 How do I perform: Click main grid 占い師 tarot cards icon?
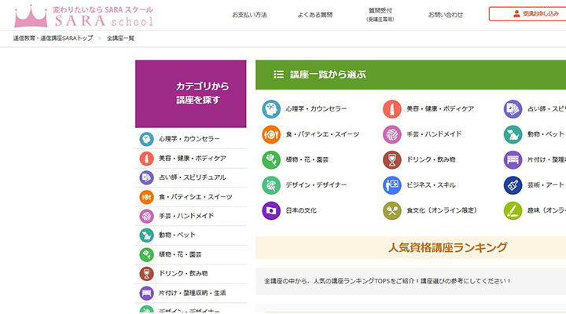(x=513, y=109)
